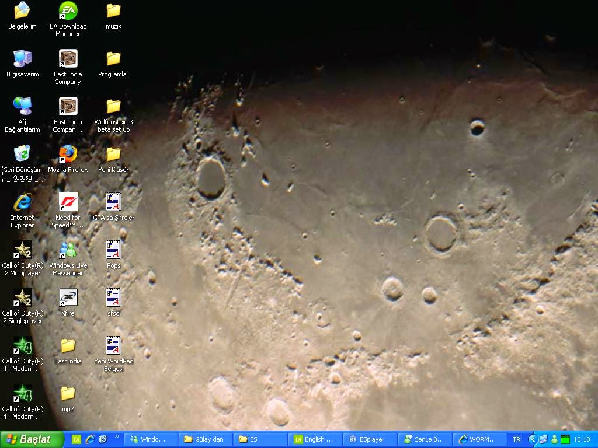Switch to Gülay dan folder window
598x448 pixels.
tap(206, 439)
